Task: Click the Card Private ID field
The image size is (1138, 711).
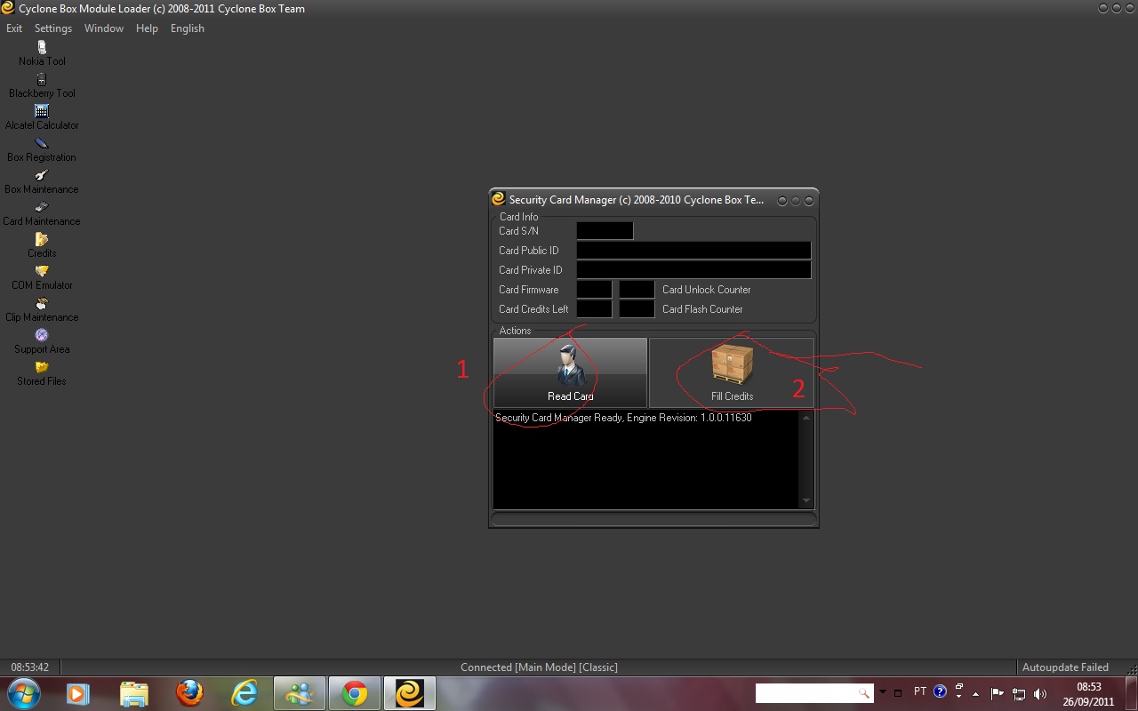Action: point(693,270)
